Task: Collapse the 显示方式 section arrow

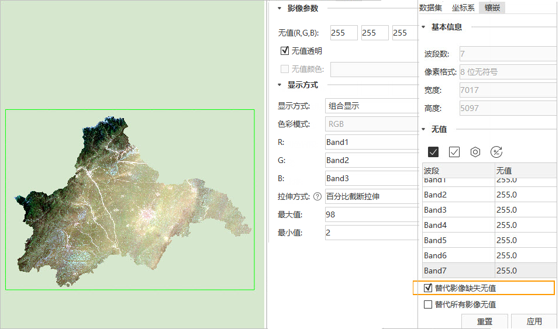Action: [x=279, y=85]
